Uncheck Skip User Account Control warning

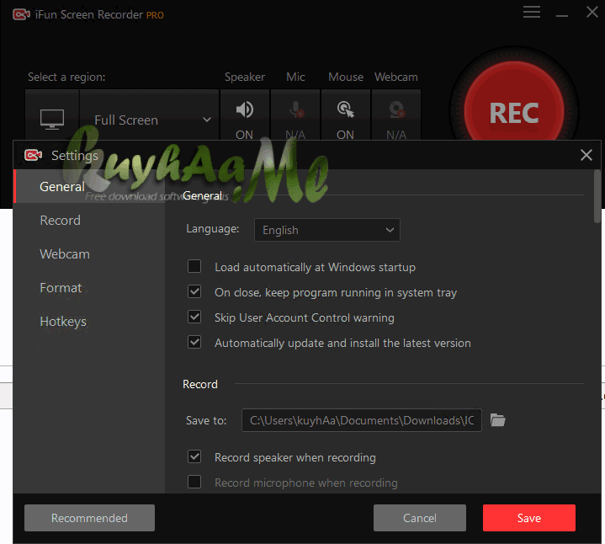[194, 317]
